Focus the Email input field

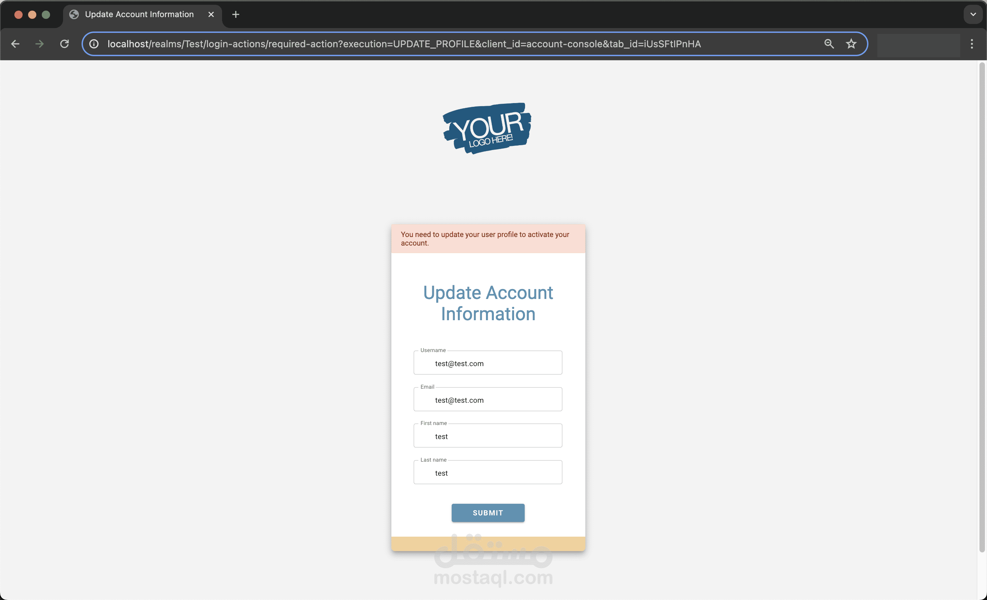pos(488,399)
